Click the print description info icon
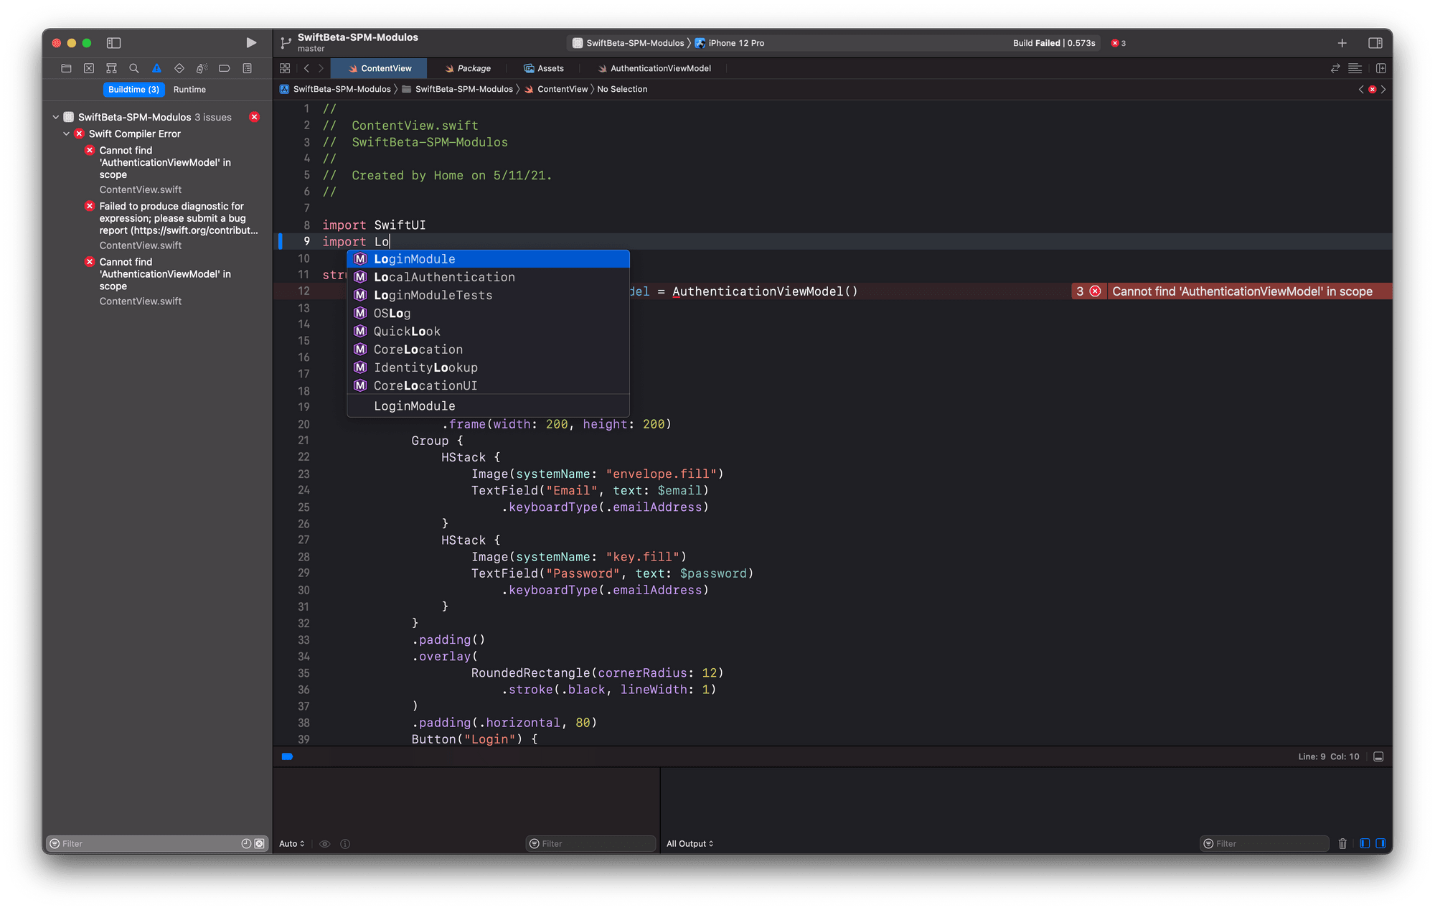Viewport: 1435px width, 910px height. 345,844
